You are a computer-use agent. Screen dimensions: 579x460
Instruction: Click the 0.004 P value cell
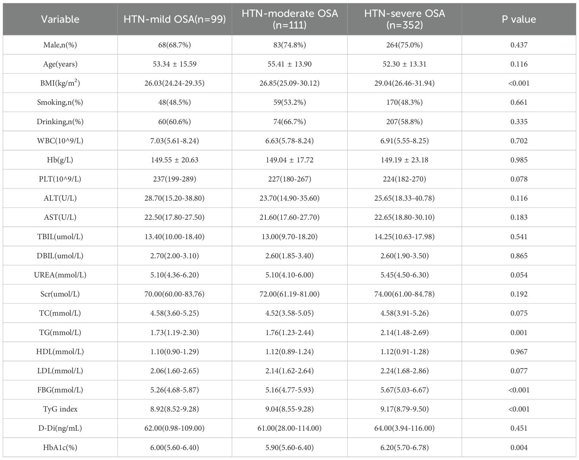519,447
